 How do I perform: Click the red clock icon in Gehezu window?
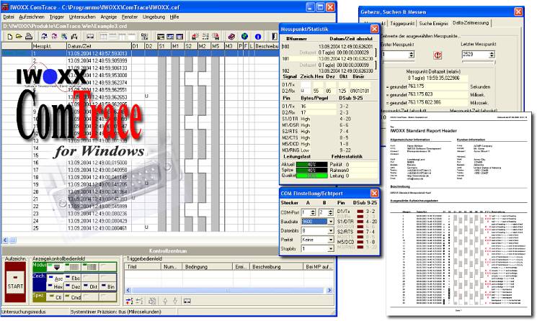click(x=438, y=55)
